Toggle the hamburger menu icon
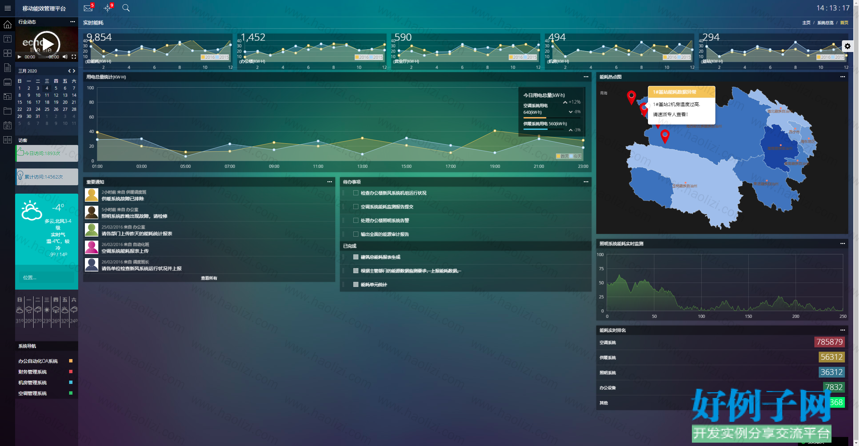The image size is (859, 446). click(7, 8)
